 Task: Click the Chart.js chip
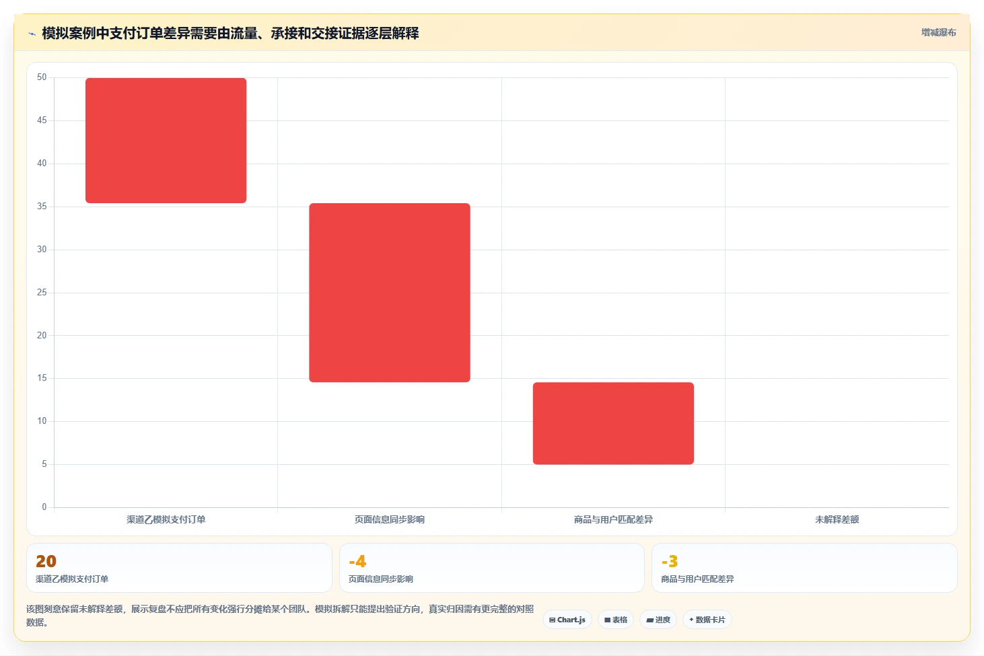[x=567, y=620]
